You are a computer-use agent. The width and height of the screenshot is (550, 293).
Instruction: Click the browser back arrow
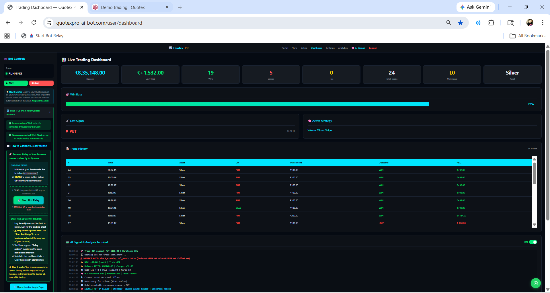(8, 23)
